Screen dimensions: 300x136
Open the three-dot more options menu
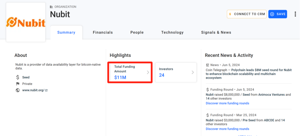[x=295, y=14]
